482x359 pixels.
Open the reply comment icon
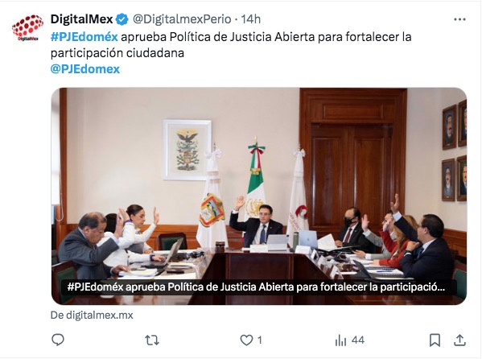58,340
